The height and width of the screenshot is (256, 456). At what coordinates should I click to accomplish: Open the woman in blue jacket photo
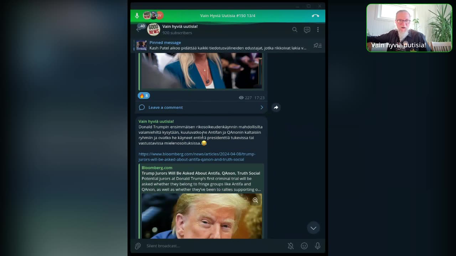(x=202, y=71)
